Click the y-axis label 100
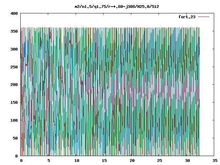The height and width of the screenshot is (165, 220). point(14,120)
